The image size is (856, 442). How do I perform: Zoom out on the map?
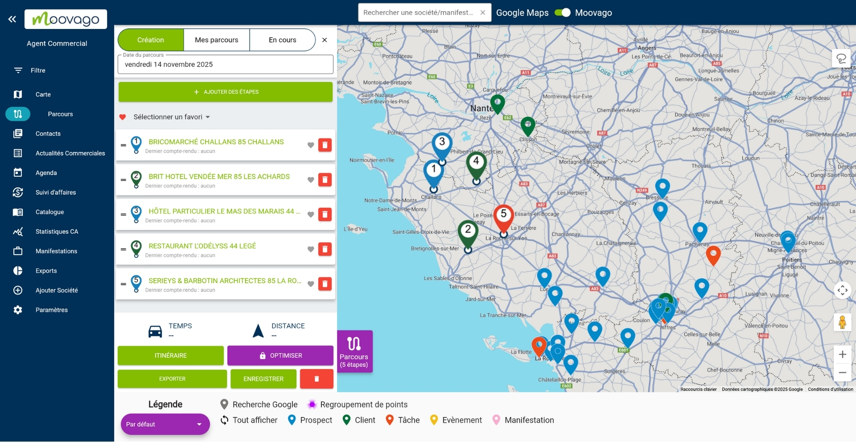click(842, 372)
